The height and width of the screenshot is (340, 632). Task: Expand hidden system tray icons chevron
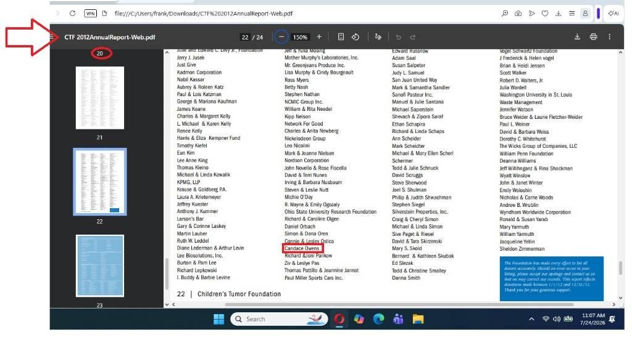click(x=531, y=319)
